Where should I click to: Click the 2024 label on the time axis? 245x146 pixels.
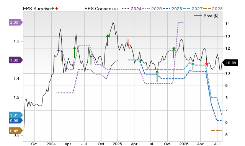click(51, 144)
